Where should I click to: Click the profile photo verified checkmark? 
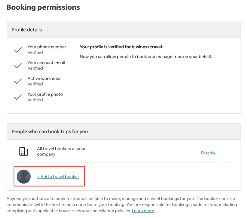18,97
